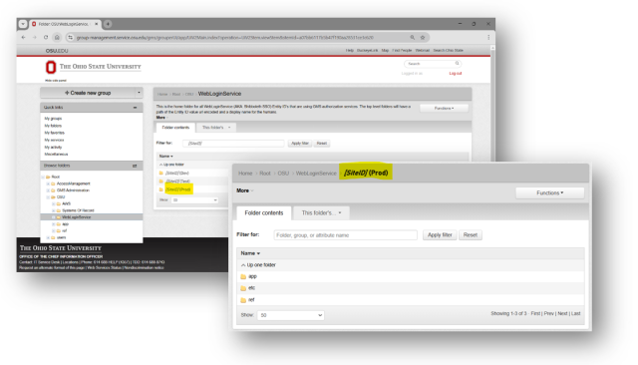Expand More description text in front panel
Image resolution: width=638 pixels, height=365 pixels.
pyautogui.click(x=244, y=190)
